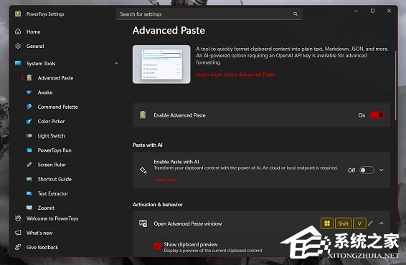
Task: Click the PowerToys app logo icon
Action: (18, 14)
